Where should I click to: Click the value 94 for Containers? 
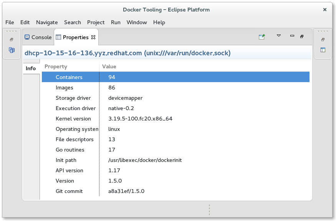coord(112,77)
